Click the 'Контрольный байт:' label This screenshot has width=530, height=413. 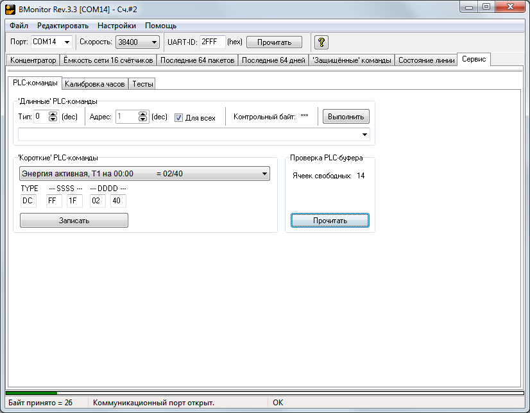[x=264, y=117]
